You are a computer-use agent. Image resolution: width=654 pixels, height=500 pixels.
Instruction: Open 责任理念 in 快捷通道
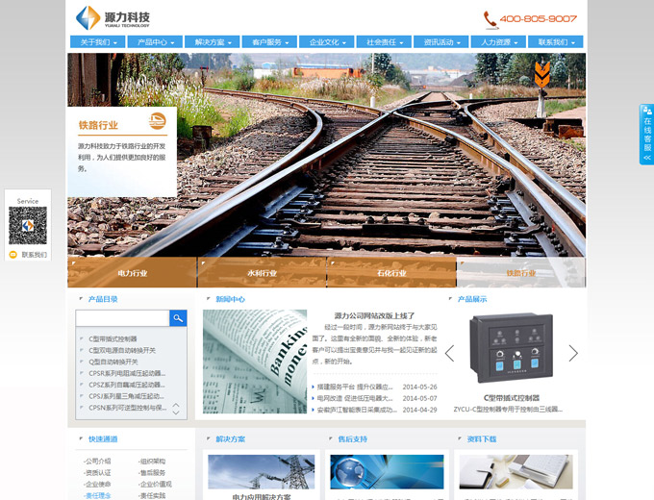[97, 496]
